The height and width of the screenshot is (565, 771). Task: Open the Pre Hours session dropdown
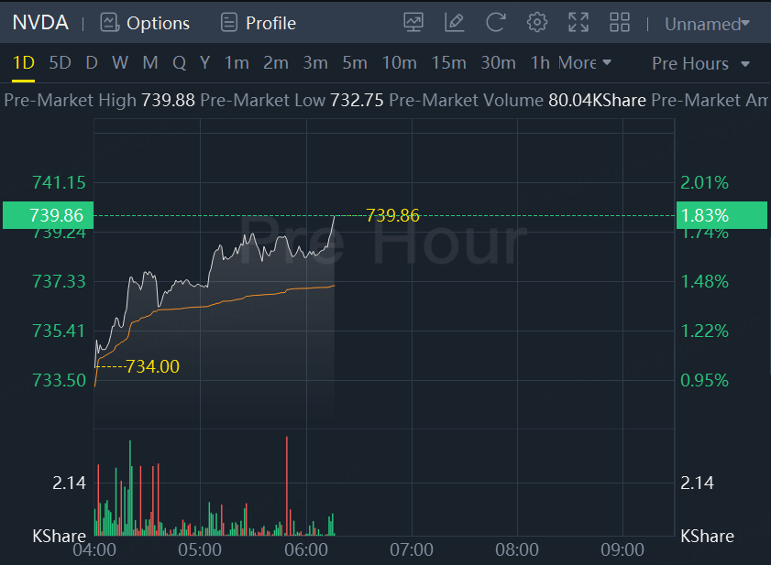pos(700,63)
